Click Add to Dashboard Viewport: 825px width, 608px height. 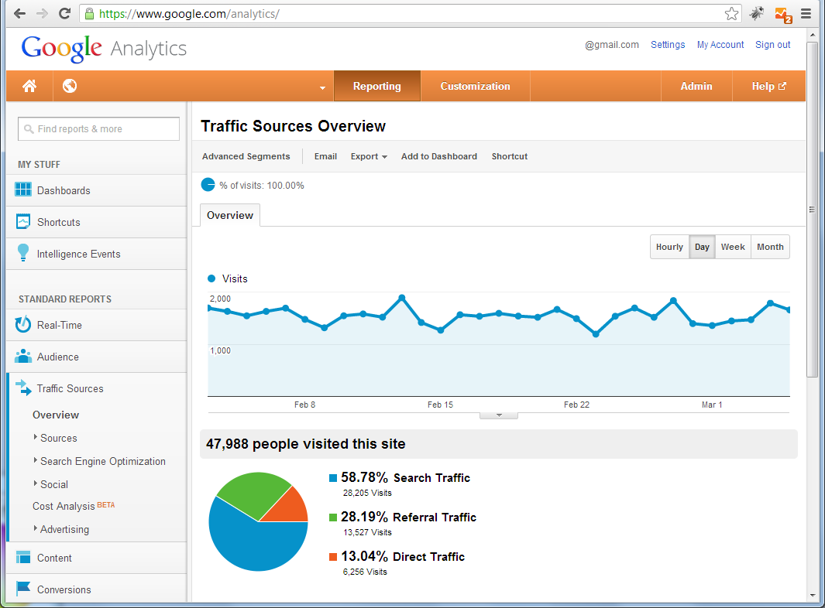point(438,156)
